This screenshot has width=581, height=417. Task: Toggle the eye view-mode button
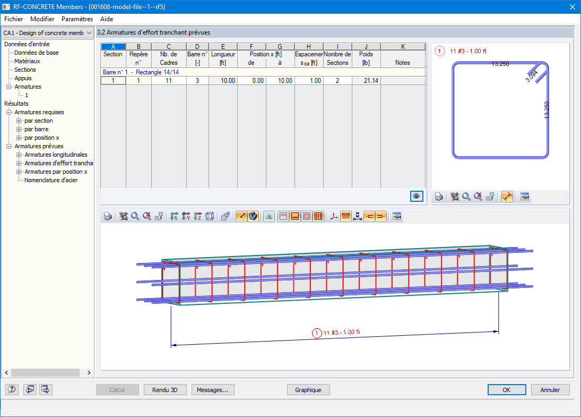click(x=417, y=196)
